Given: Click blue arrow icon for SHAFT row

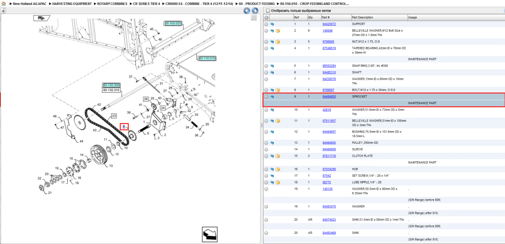Looking at the screenshot, I should point(272,73).
